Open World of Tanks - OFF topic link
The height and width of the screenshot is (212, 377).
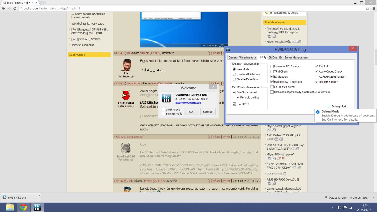pyautogui.click(x=88, y=24)
